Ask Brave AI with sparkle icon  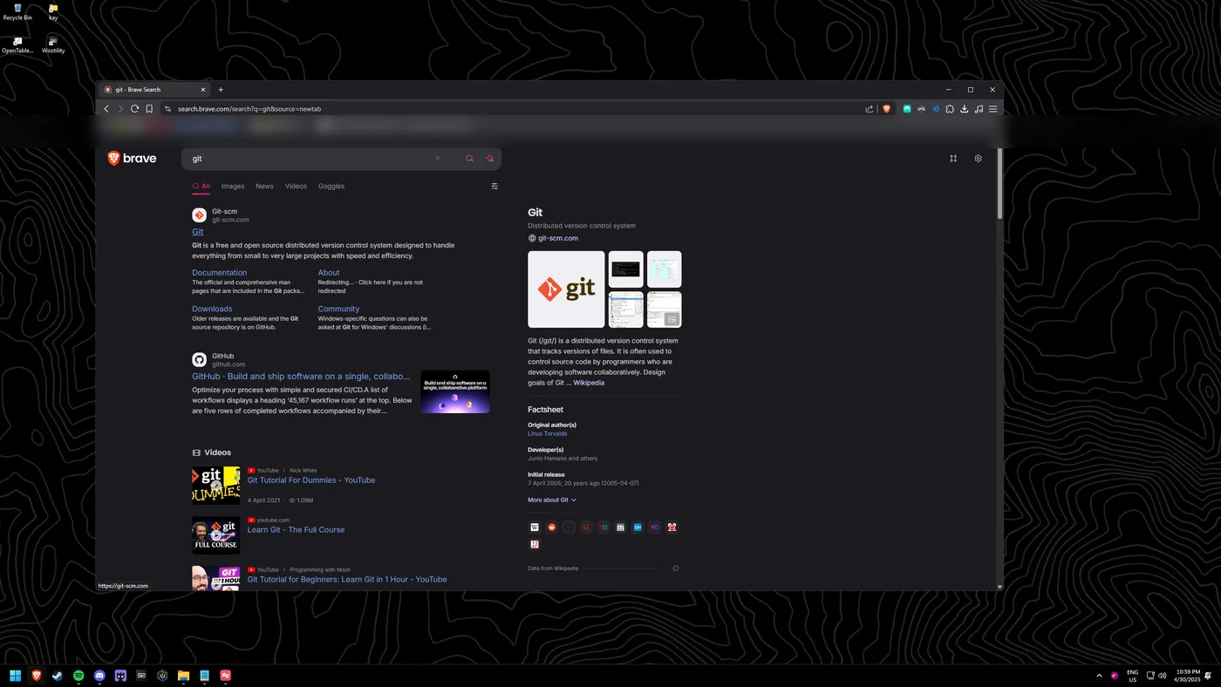point(490,159)
